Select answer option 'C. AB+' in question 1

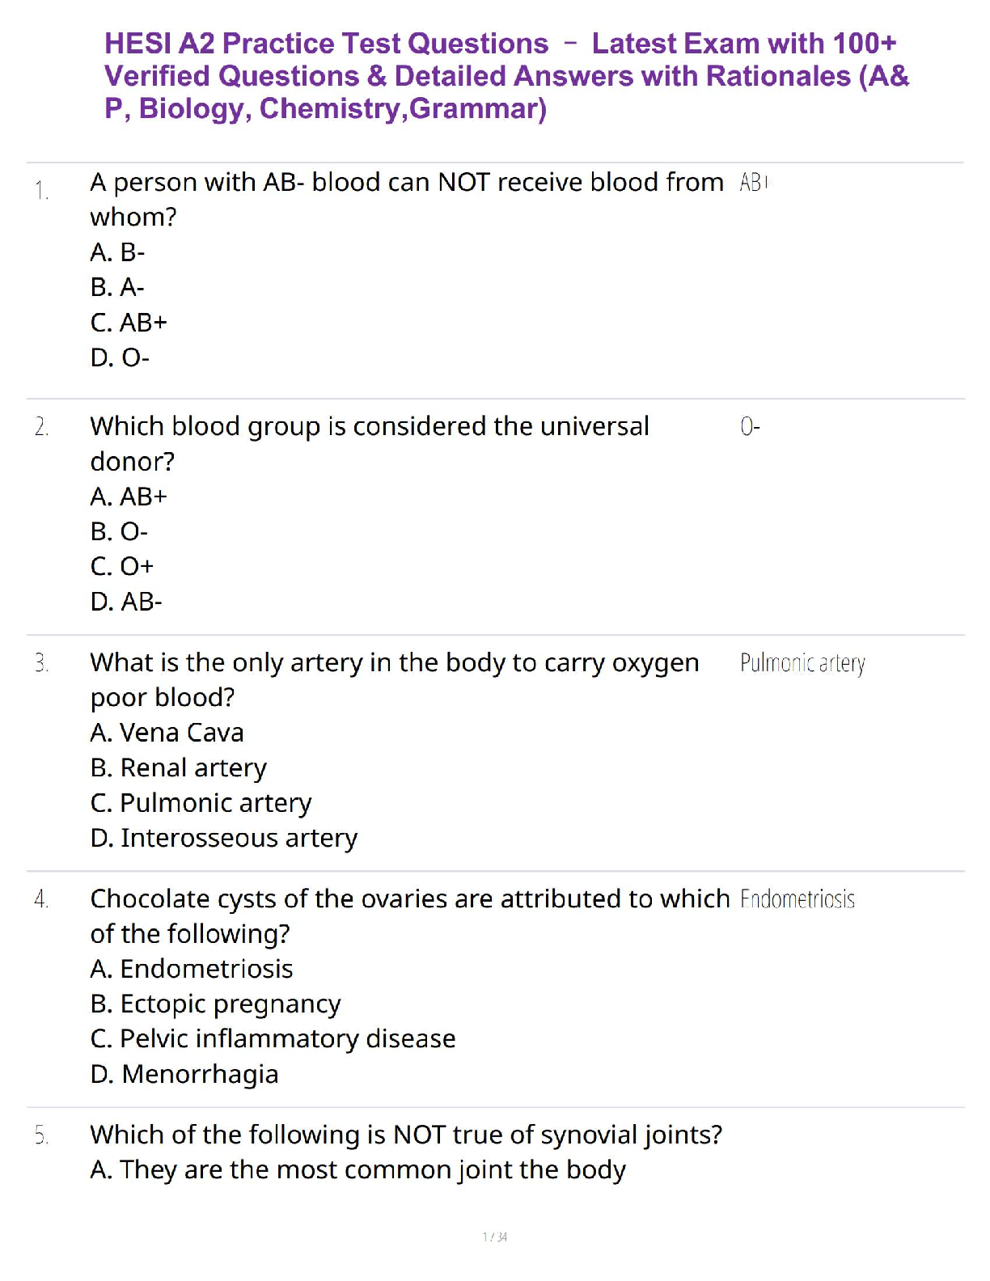pyautogui.click(x=129, y=323)
